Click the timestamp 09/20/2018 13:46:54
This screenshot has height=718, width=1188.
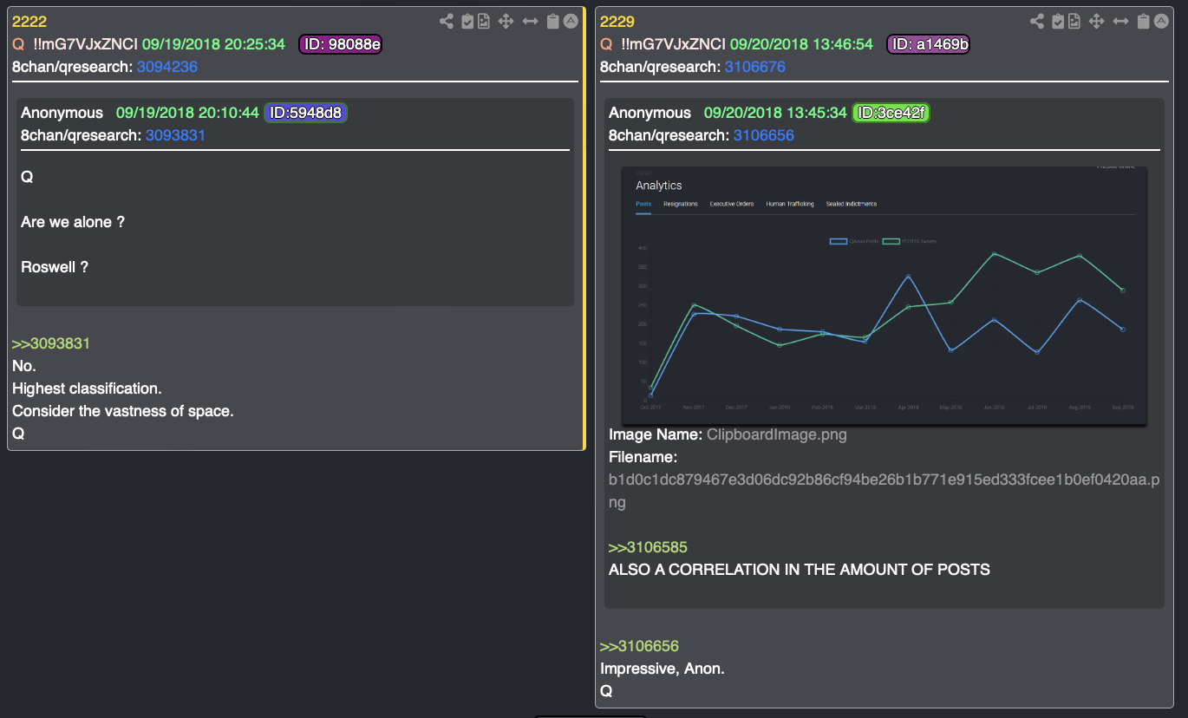click(x=801, y=44)
